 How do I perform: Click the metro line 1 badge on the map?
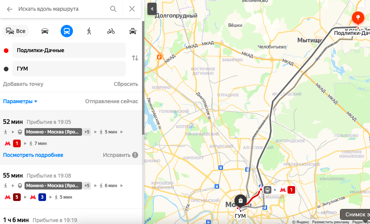point(291,189)
